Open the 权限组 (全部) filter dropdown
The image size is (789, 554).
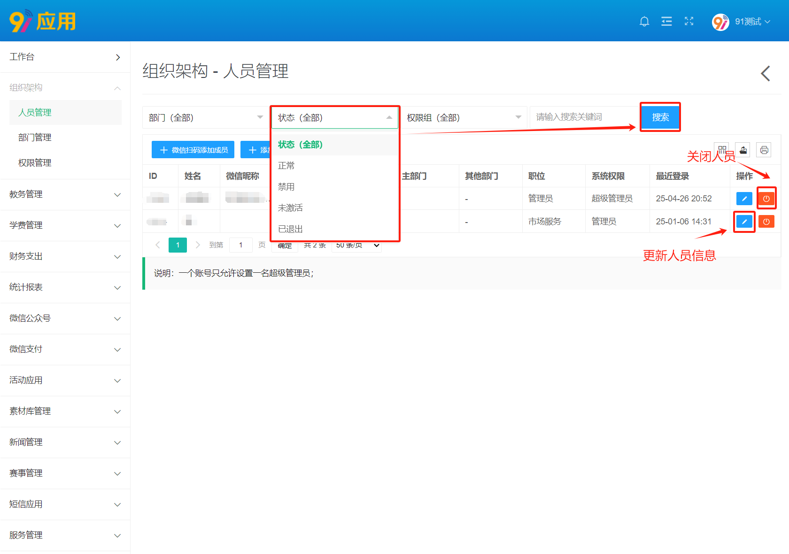click(464, 117)
